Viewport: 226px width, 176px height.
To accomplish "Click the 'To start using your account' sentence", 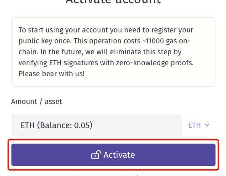I will [63, 30].
